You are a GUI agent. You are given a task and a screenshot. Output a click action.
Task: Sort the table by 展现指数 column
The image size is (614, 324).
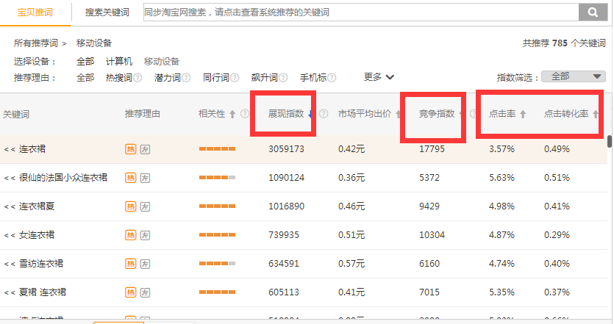[286, 115]
